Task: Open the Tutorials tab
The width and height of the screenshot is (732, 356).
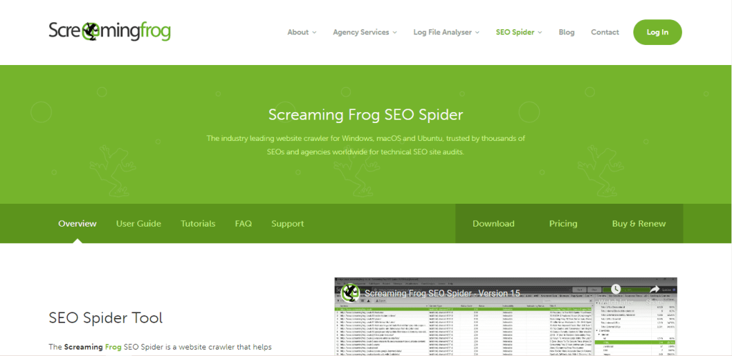Action: tap(198, 224)
